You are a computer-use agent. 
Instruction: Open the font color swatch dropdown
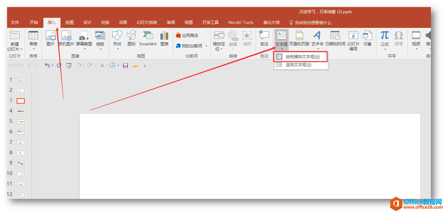[x=107, y=66]
